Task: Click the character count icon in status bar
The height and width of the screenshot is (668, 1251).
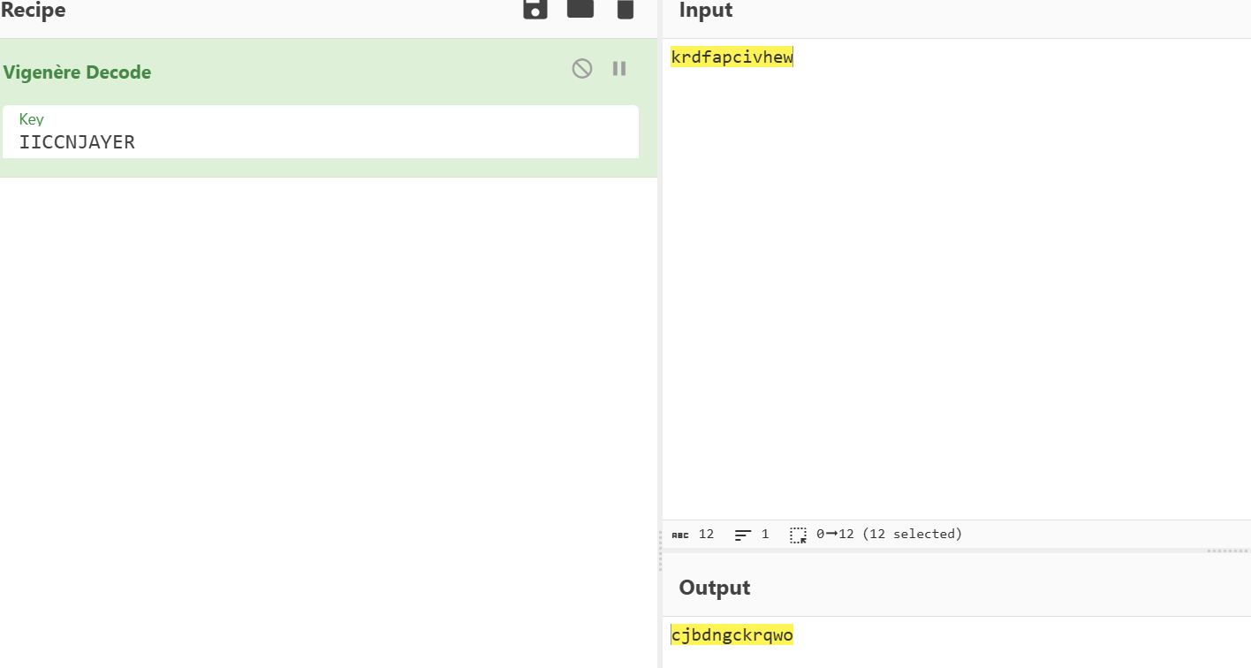Action: click(x=680, y=535)
